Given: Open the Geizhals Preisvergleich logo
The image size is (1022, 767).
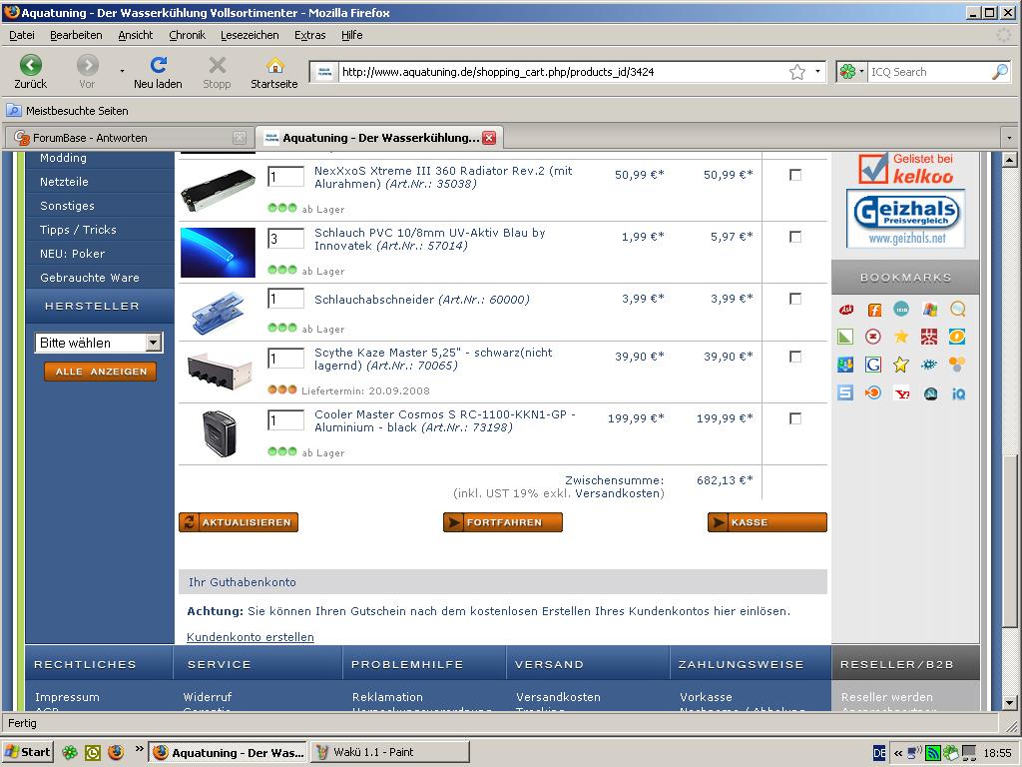Looking at the screenshot, I should pos(906,219).
